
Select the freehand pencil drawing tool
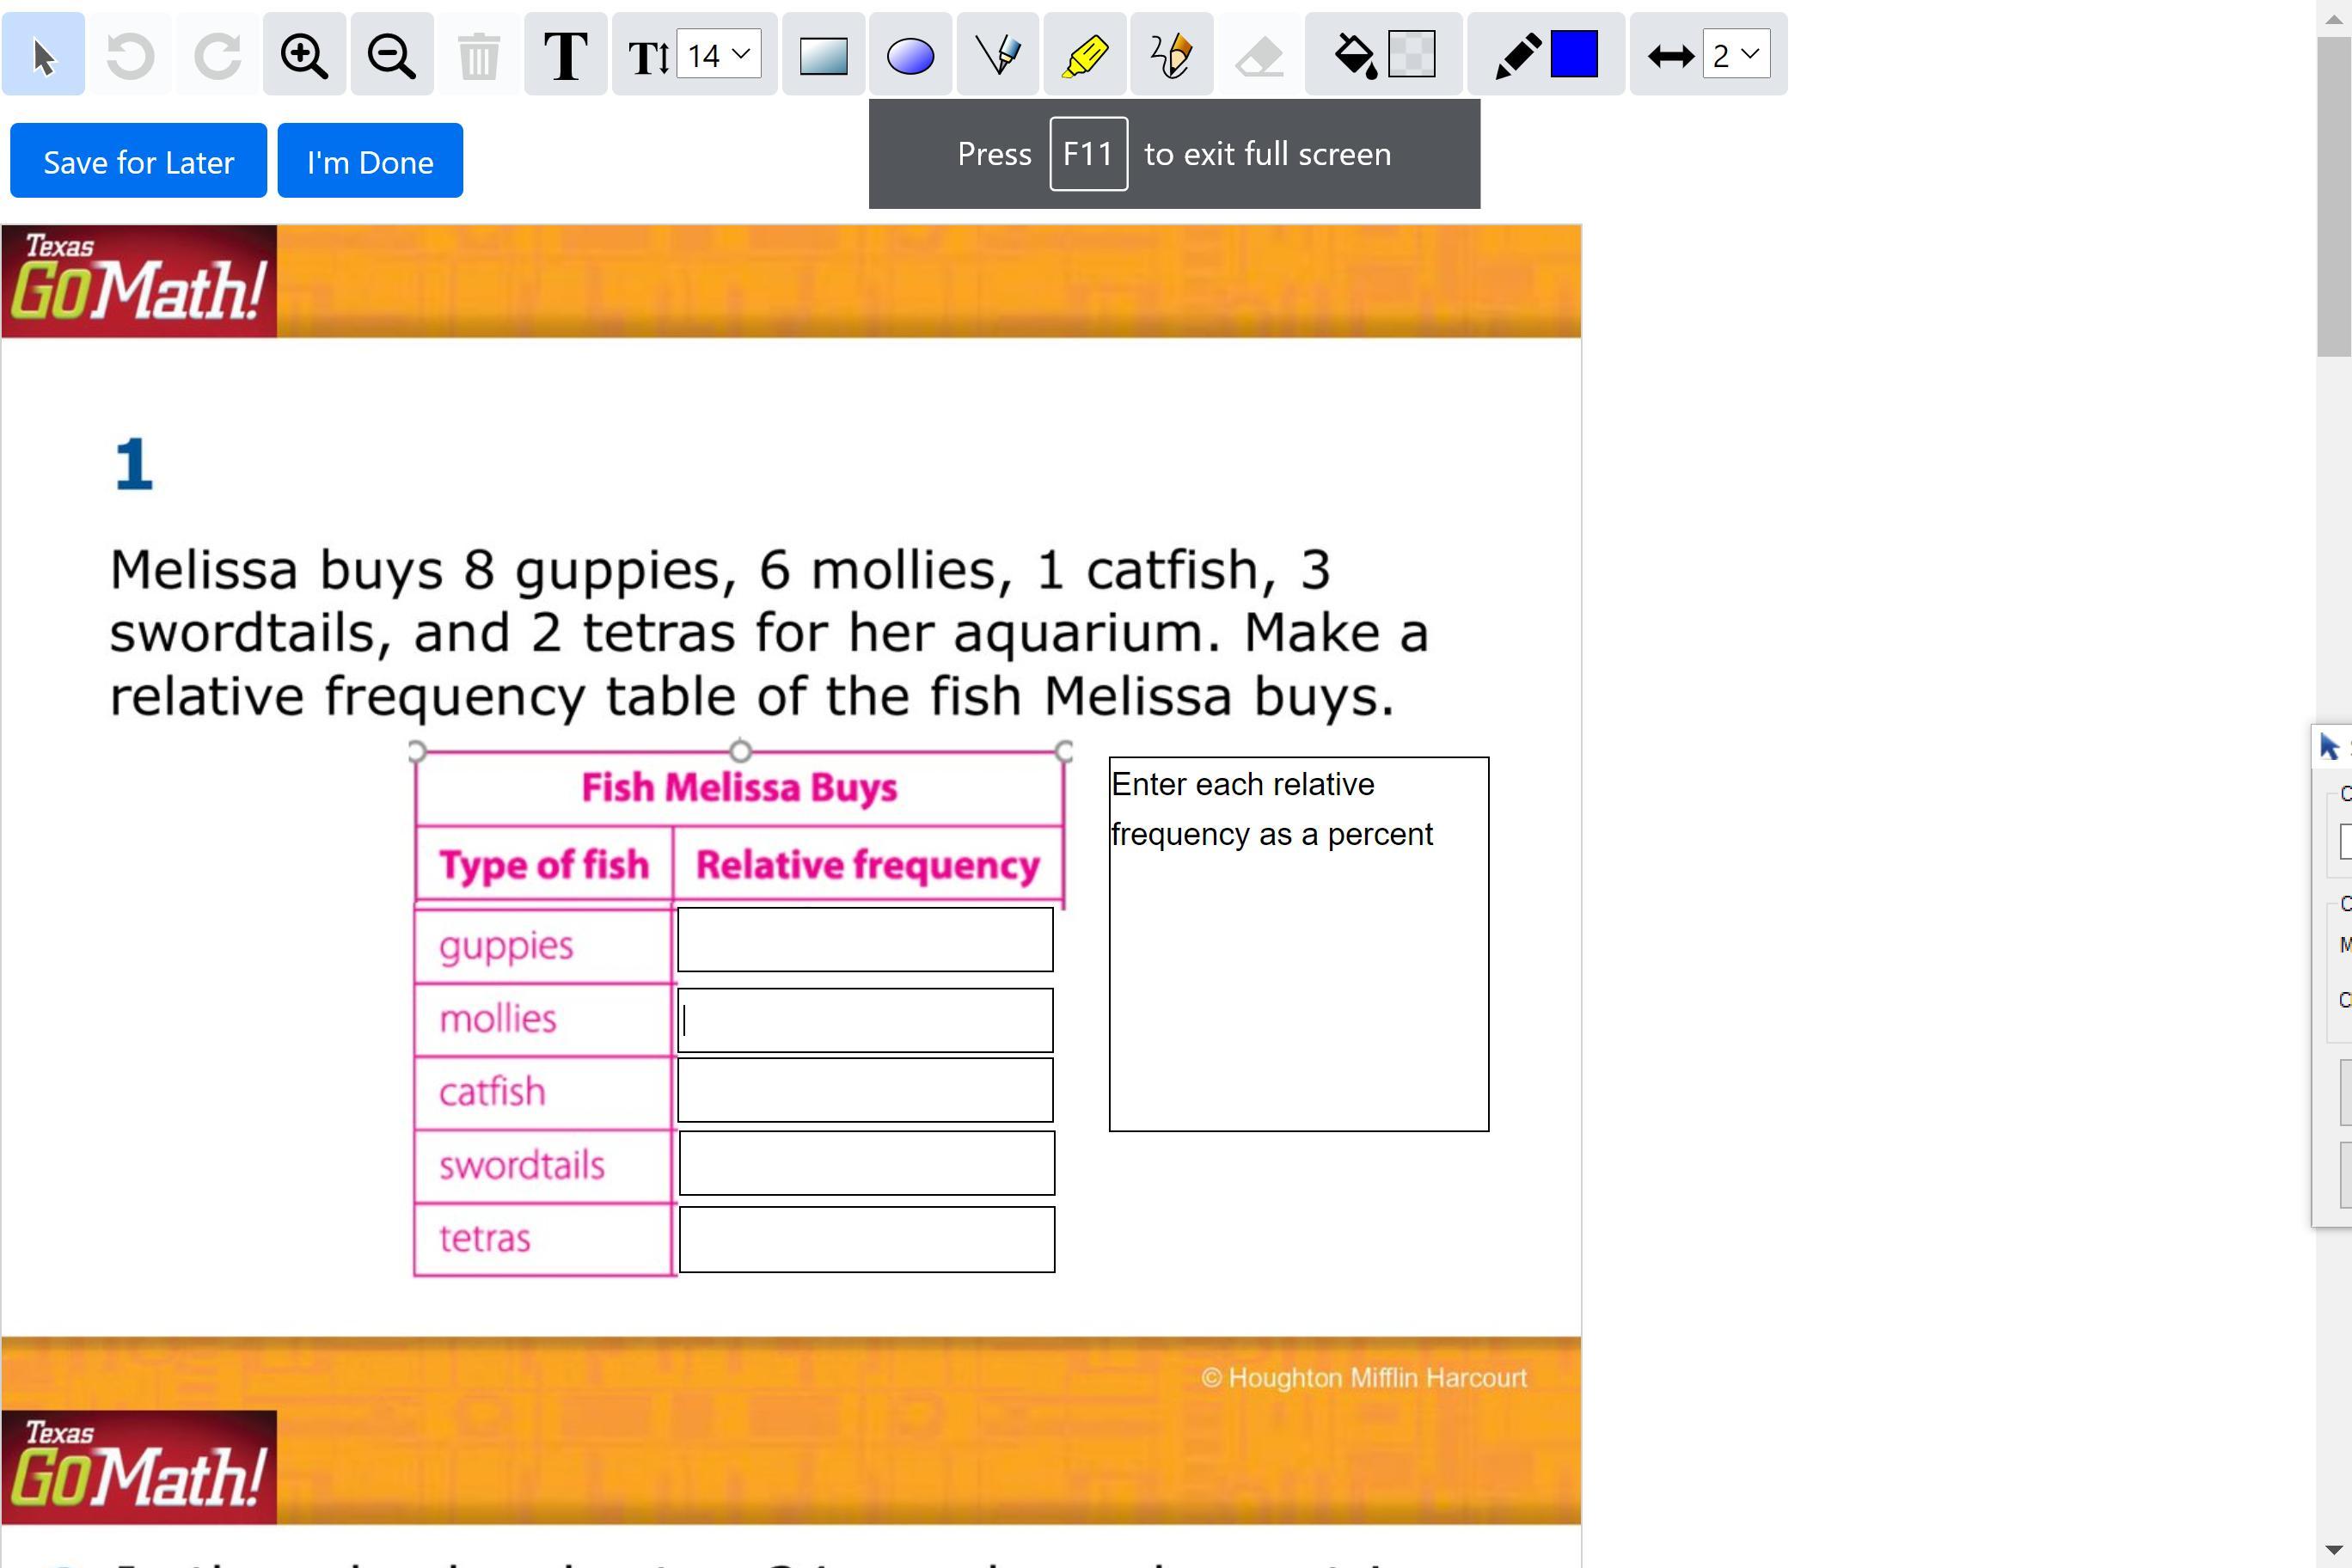tap(1171, 55)
